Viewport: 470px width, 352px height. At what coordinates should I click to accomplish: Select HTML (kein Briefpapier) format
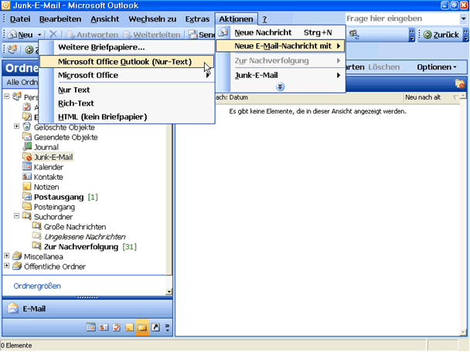(127, 117)
